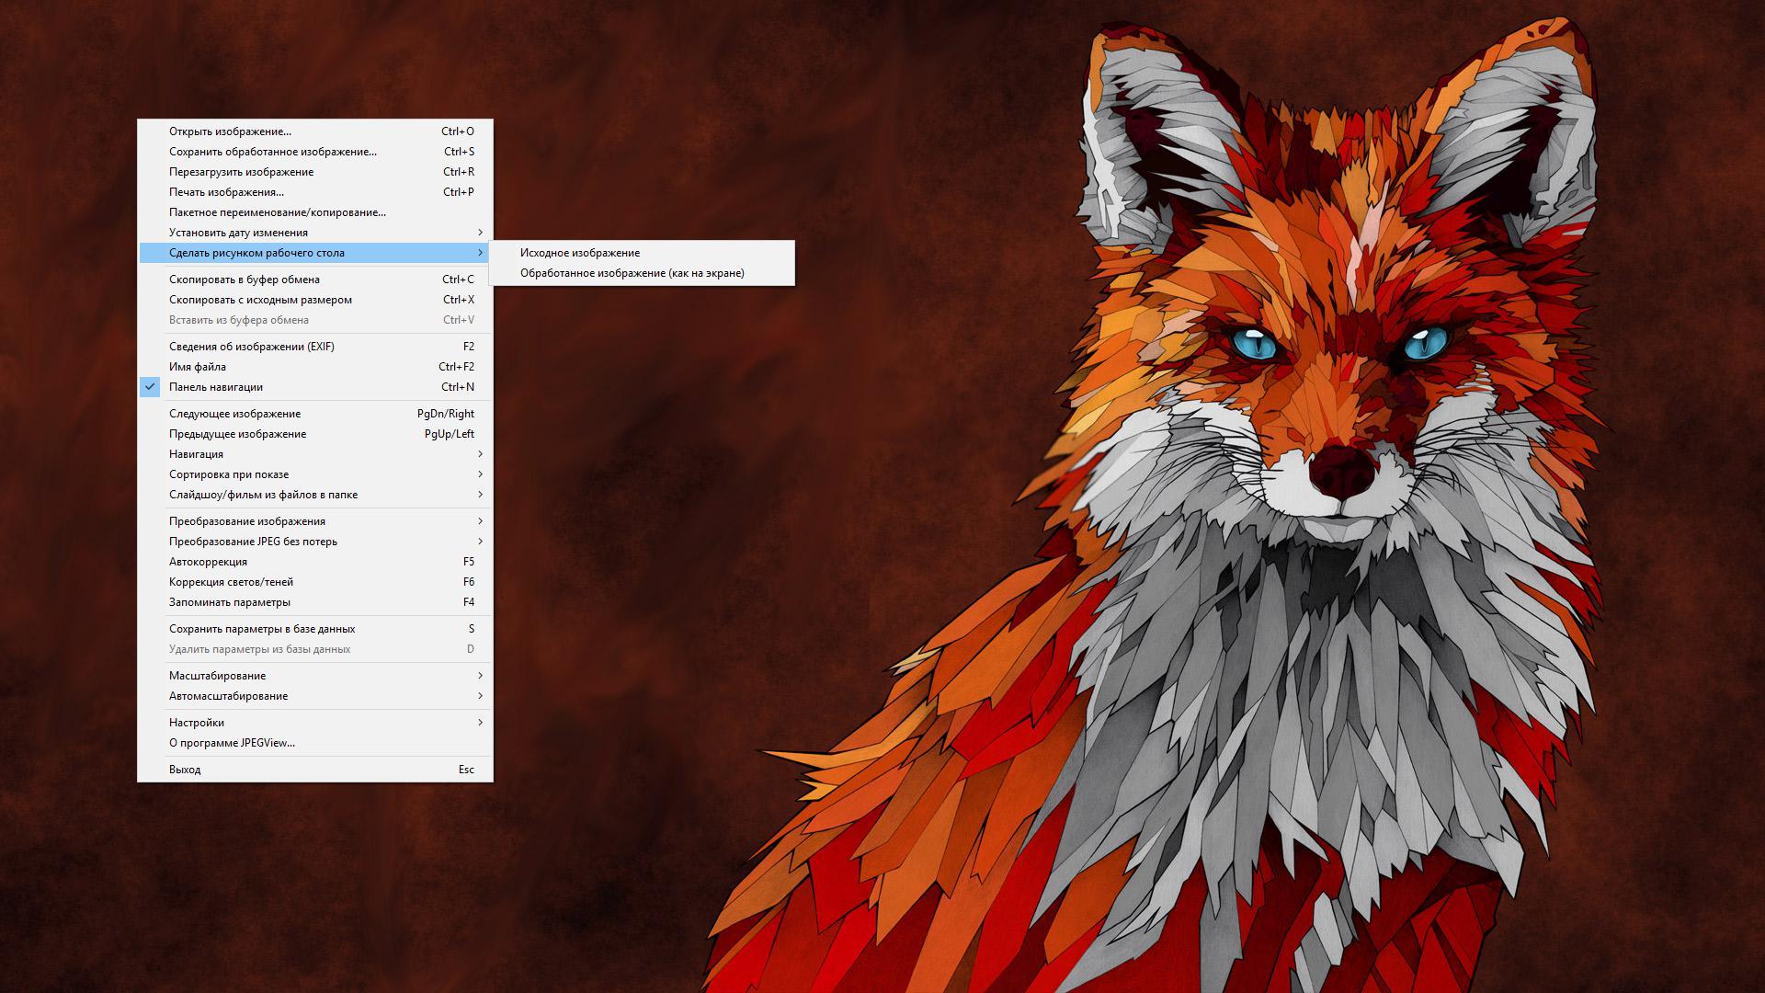
Task: Uncheck 'Панель навигации' option
Action: pos(315,387)
